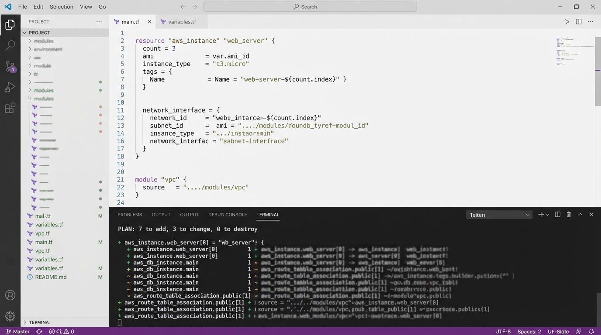Collapse the PROJECT root folder
The image size is (601, 335).
pyautogui.click(x=25, y=32)
